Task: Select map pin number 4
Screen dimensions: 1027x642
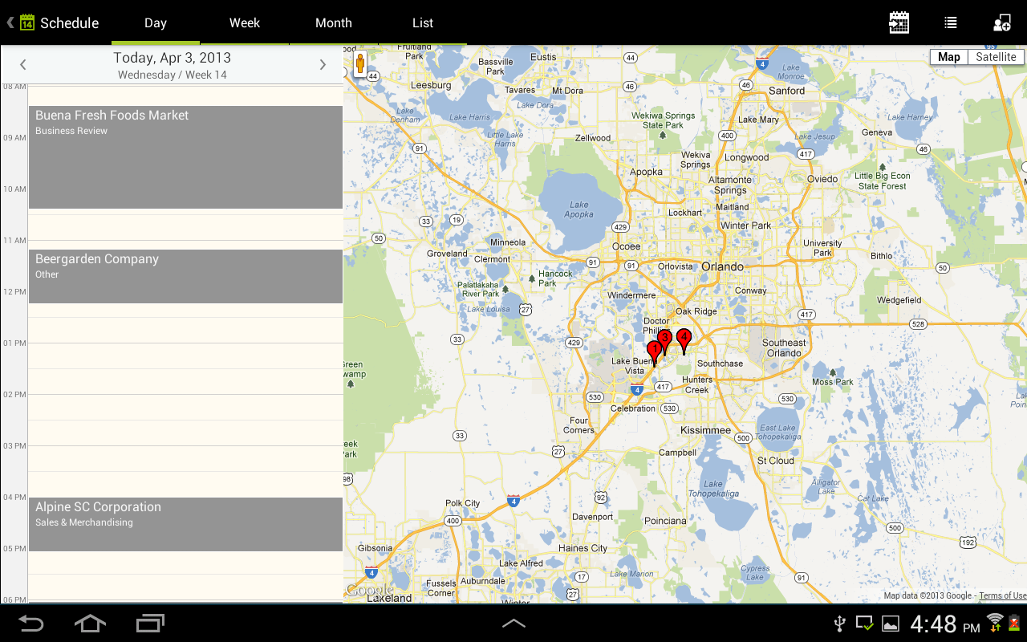Action: [684, 340]
